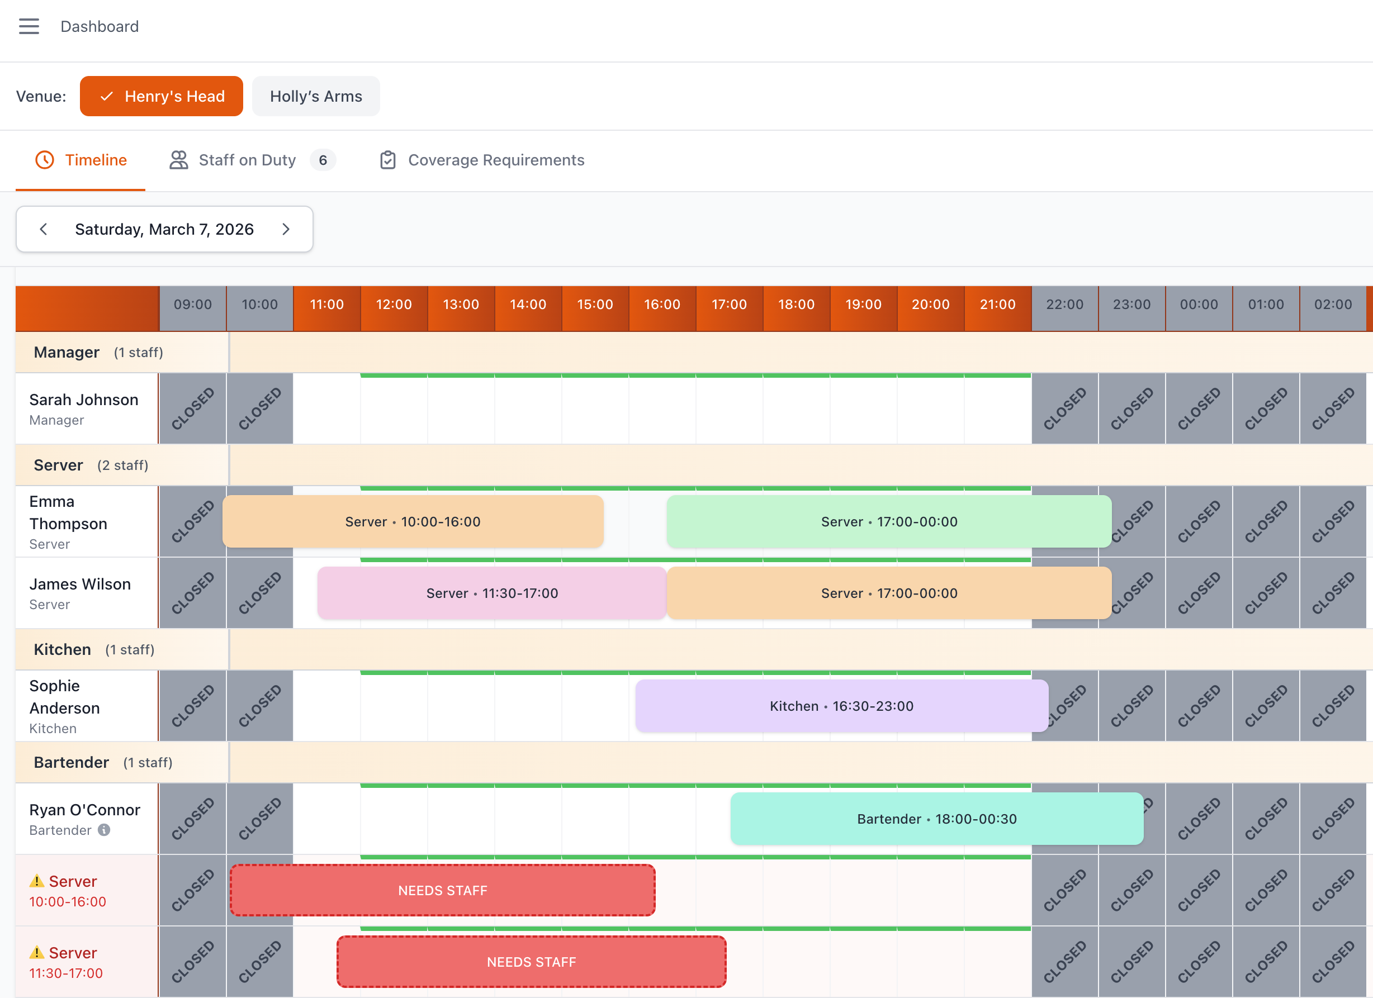
Task: Go to next day with right chevron
Action: coord(286,229)
